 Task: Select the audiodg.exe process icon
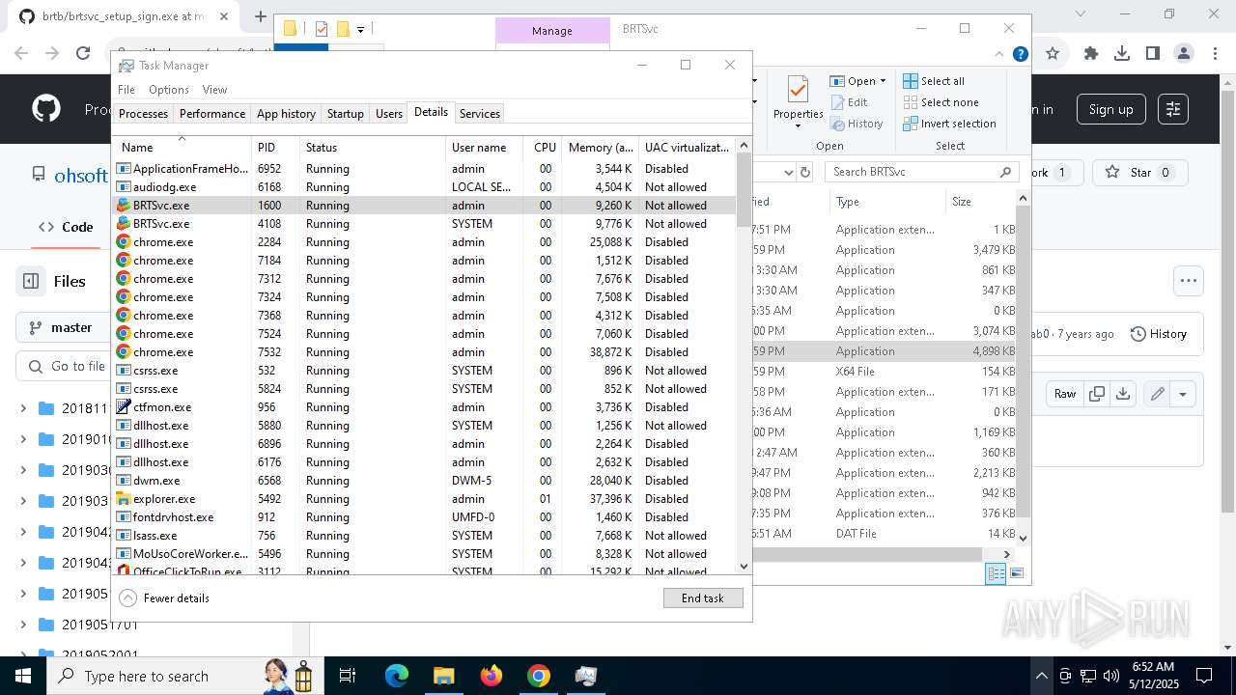124,186
